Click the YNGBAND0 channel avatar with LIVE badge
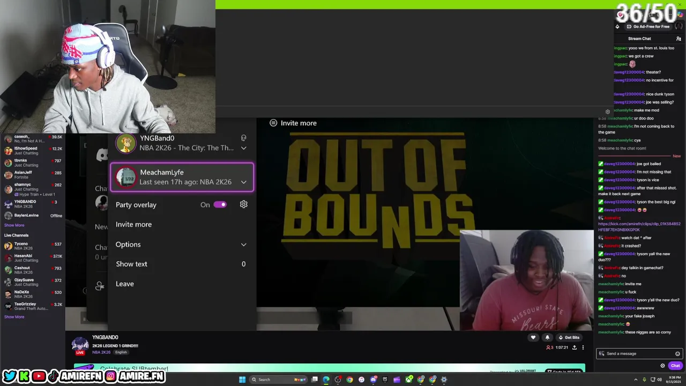This screenshot has height=386, width=686. click(x=80, y=345)
